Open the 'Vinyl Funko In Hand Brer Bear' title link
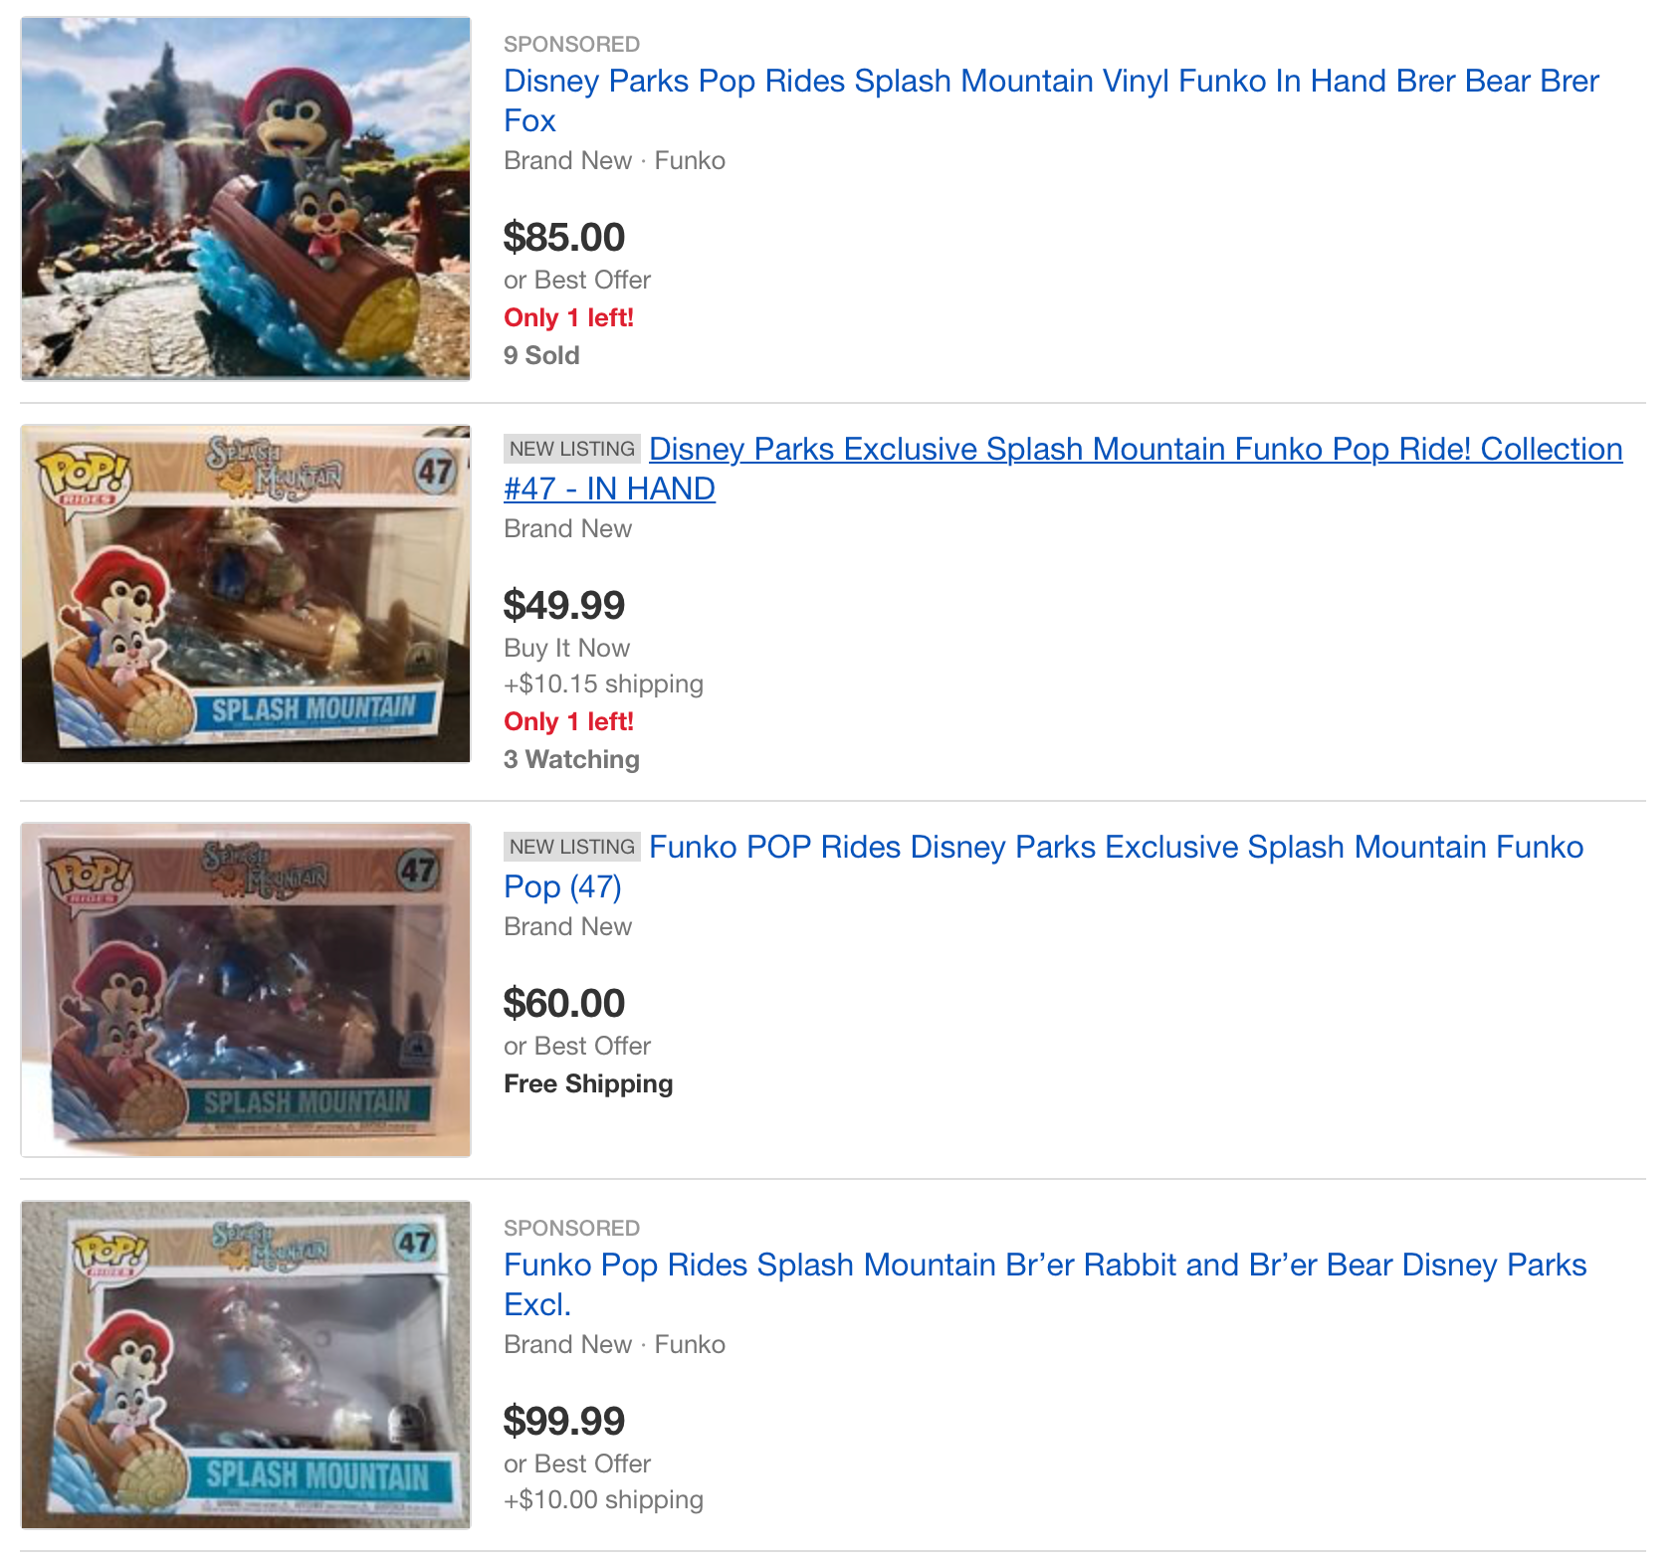 coord(1050,82)
